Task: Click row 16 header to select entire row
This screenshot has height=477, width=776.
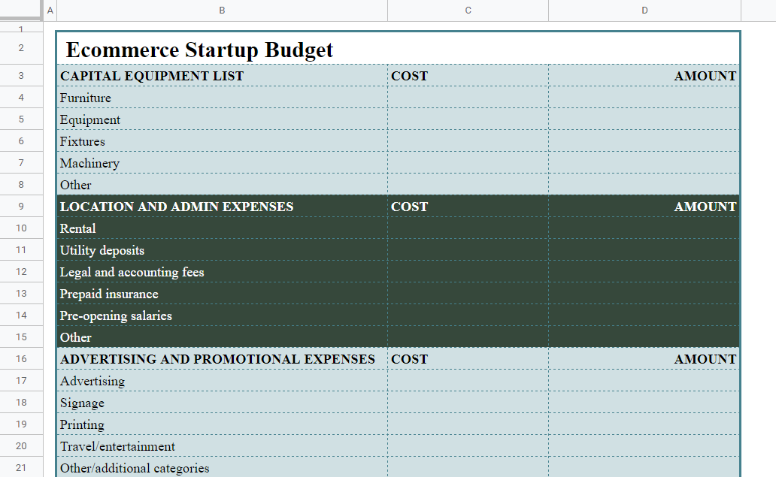Action: tap(21, 358)
